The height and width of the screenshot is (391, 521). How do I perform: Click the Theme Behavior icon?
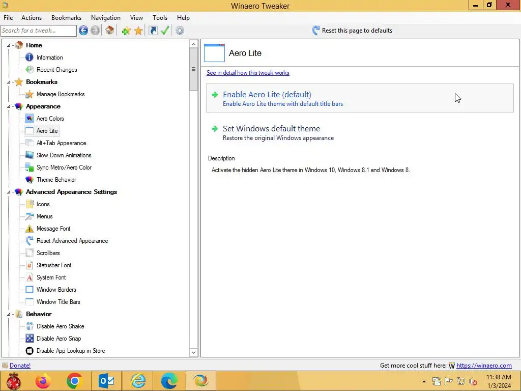tap(29, 180)
